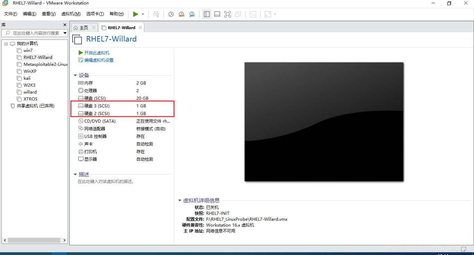This screenshot has width=474, height=255.
Task: Click the library scrollbar right arrow
Action: 65,240
